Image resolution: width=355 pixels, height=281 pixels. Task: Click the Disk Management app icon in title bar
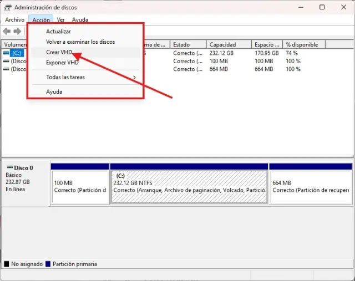click(x=7, y=7)
